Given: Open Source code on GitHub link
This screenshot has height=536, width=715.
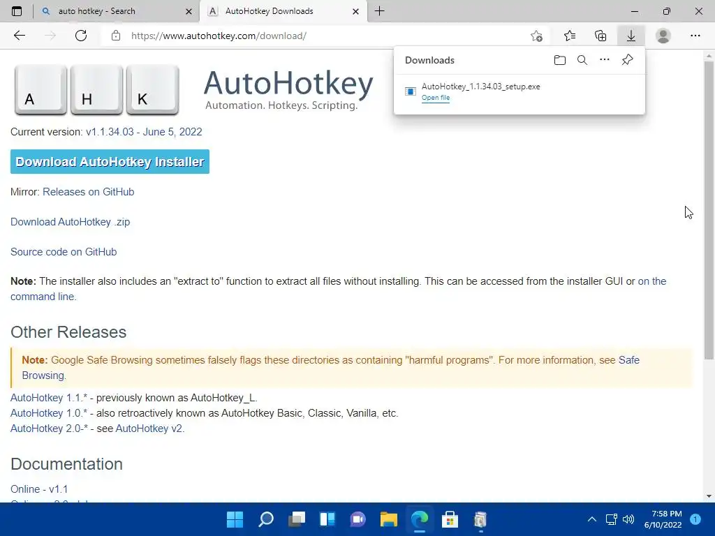Looking at the screenshot, I should pos(64,252).
